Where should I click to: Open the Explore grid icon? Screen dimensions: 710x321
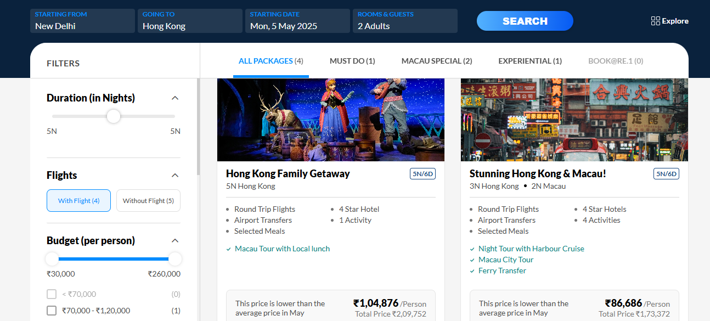tap(655, 21)
